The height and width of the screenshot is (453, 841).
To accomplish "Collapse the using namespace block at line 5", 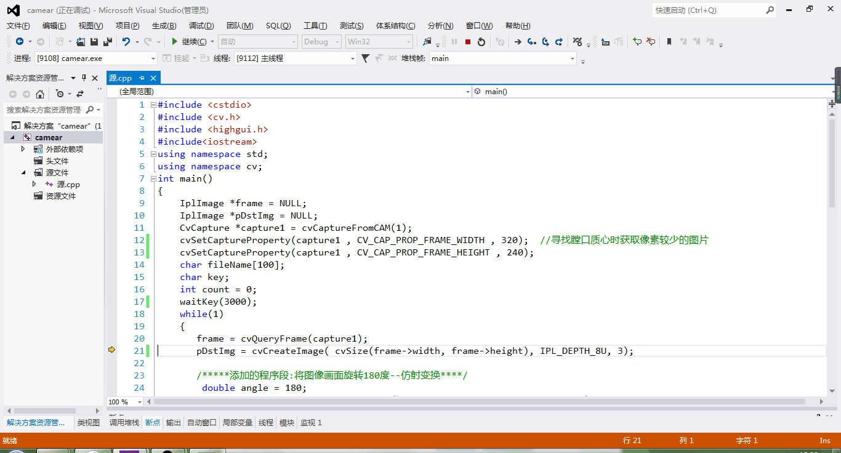I will click(x=153, y=154).
